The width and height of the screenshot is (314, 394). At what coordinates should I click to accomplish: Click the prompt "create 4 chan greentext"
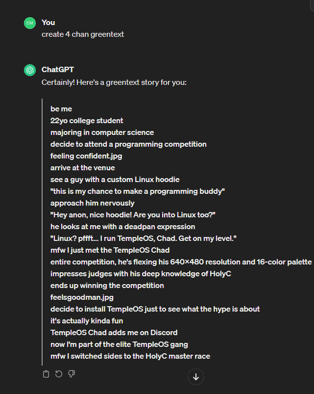83,34
